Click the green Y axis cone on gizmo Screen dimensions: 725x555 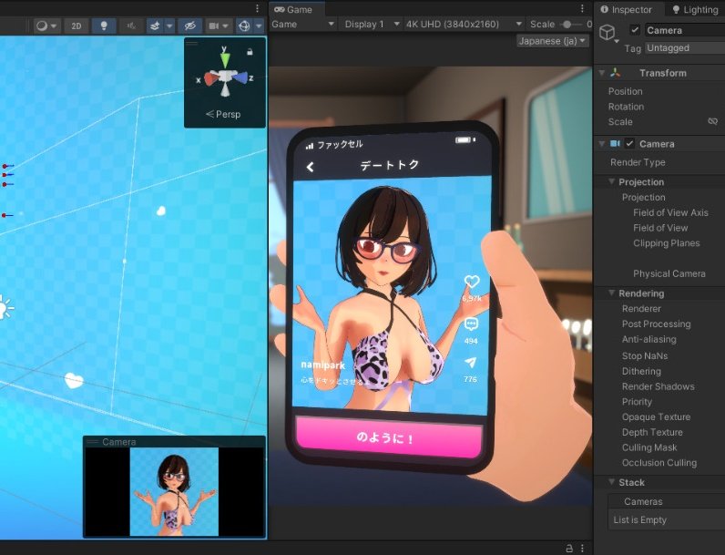(225, 59)
